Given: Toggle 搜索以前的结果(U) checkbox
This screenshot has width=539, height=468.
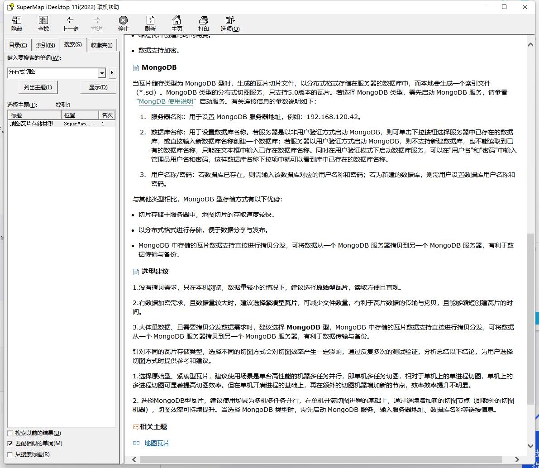Looking at the screenshot, I should click(x=10, y=433).
